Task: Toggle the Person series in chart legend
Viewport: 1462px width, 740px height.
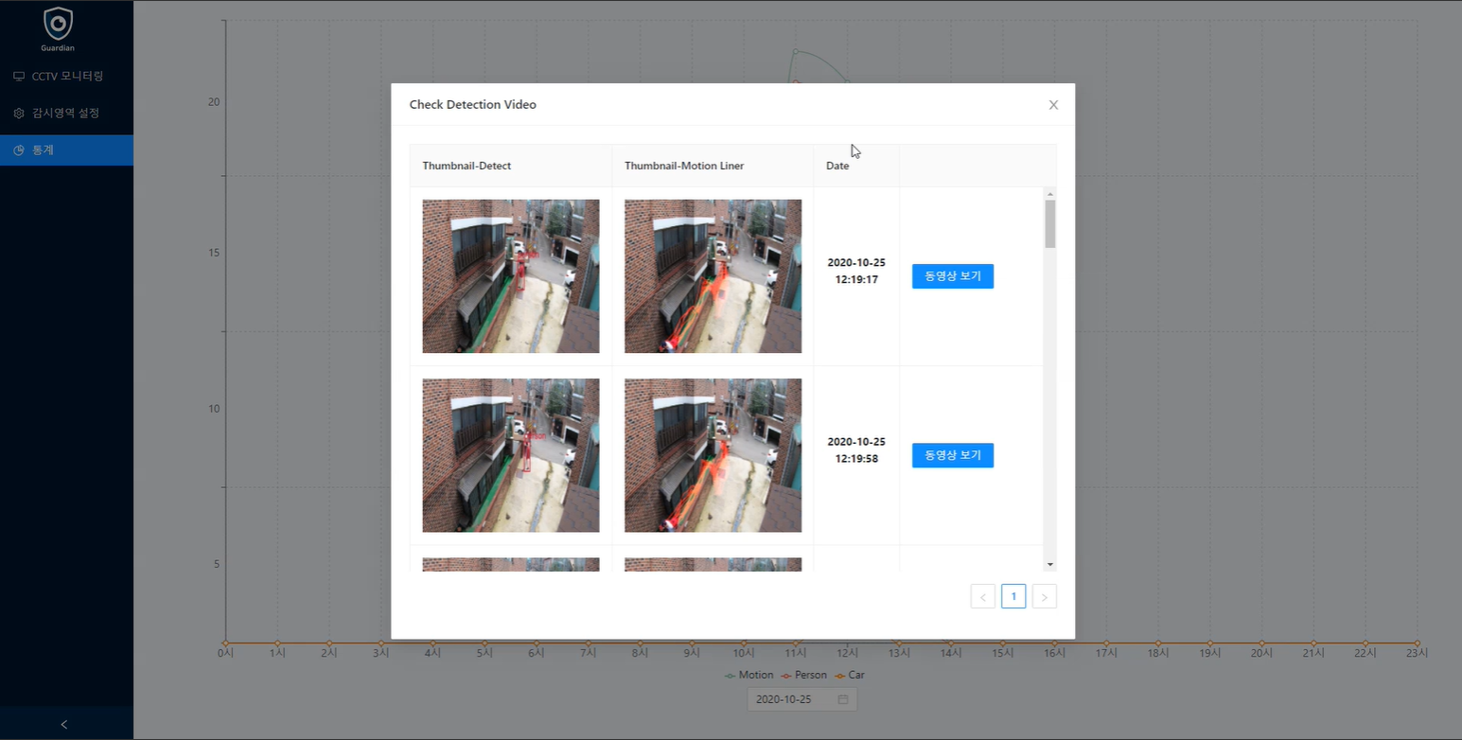Action: coord(804,675)
